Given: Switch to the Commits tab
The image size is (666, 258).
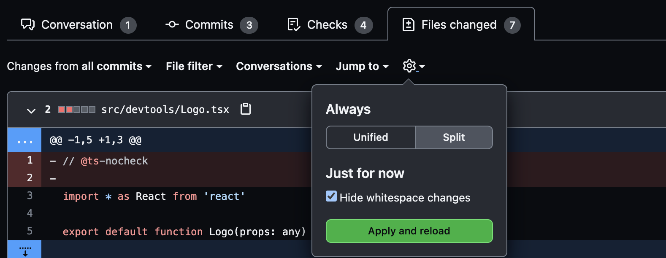Looking at the screenshot, I should (x=211, y=25).
